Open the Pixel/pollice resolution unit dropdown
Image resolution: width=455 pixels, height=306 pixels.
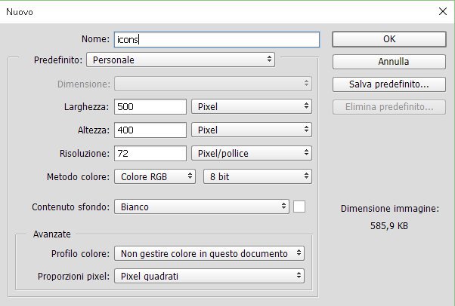pyautogui.click(x=252, y=154)
